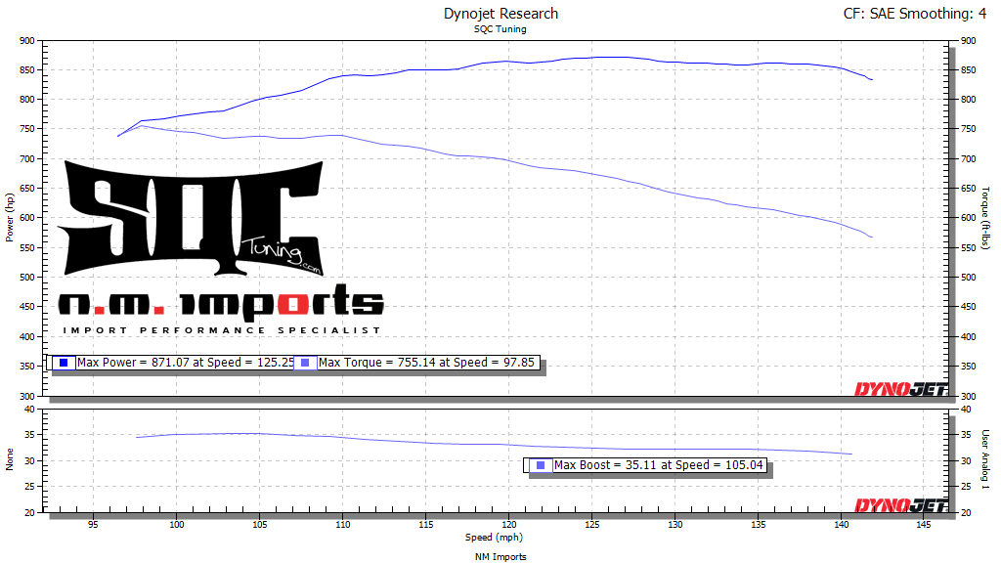Click the SQC Tuning subtitle under the title
Image resolution: width=1001 pixels, height=563 pixels.
500,29
